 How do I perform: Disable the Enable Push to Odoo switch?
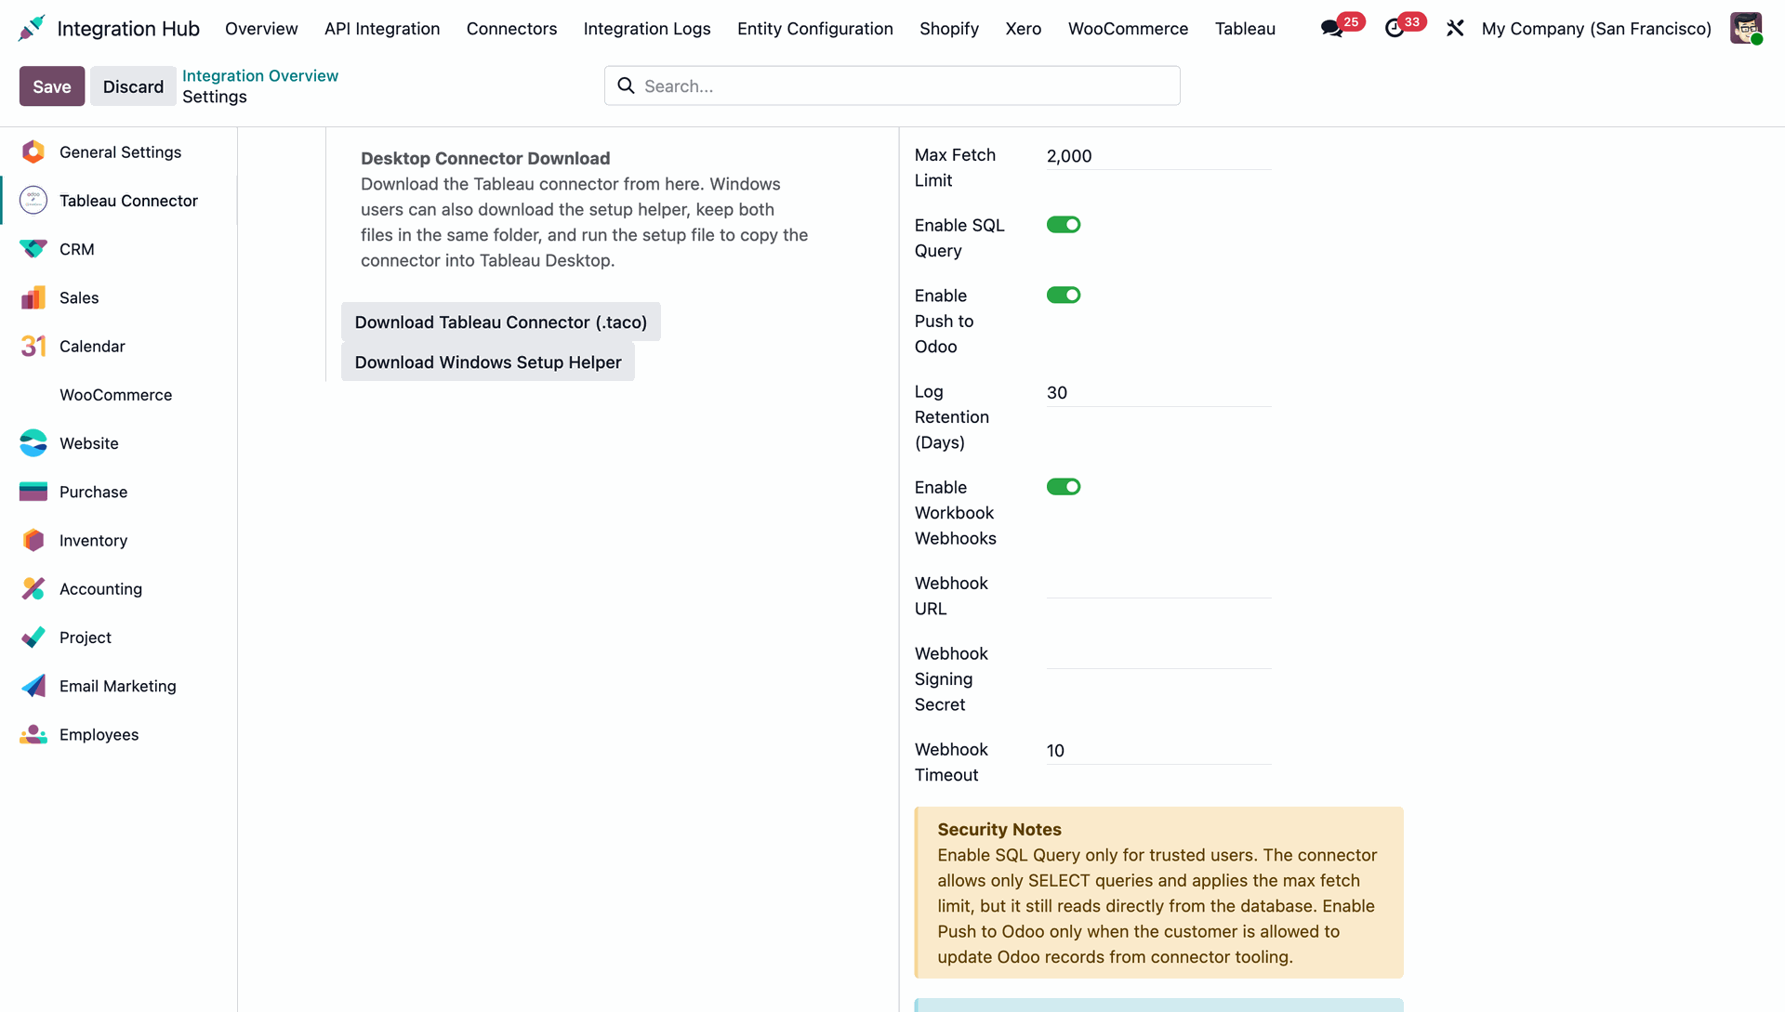pyautogui.click(x=1064, y=296)
